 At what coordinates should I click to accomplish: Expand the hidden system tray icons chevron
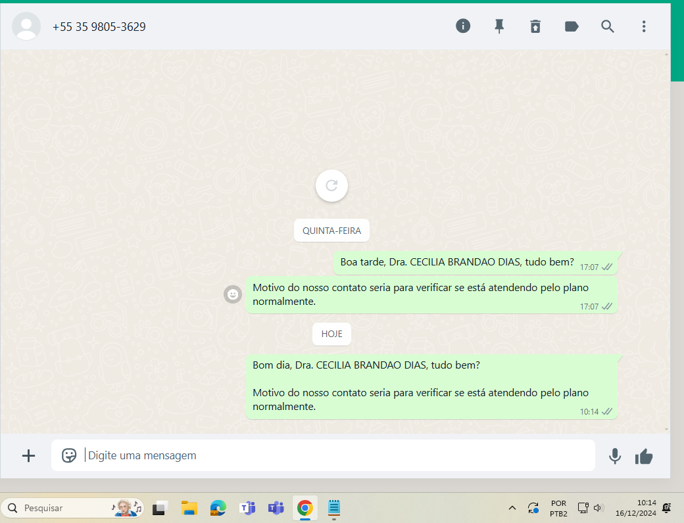click(x=512, y=508)
